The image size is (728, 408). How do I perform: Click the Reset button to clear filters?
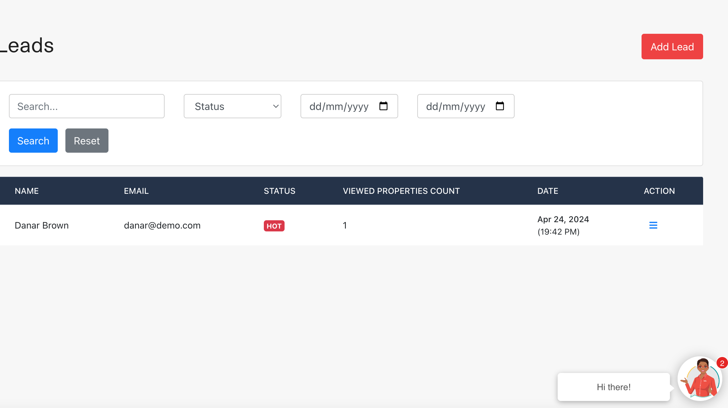(86, 141)
